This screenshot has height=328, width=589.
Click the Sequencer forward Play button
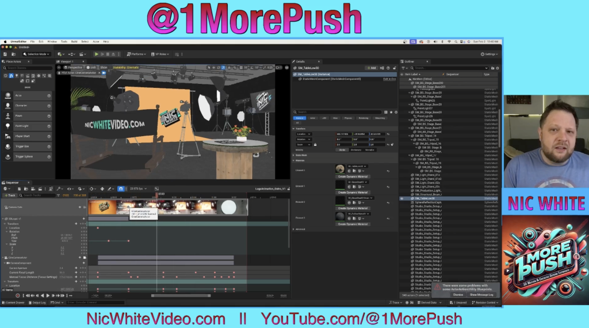(48, 296)
